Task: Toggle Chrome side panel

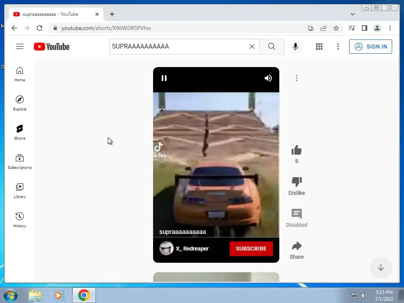Action: coord(364,28)
